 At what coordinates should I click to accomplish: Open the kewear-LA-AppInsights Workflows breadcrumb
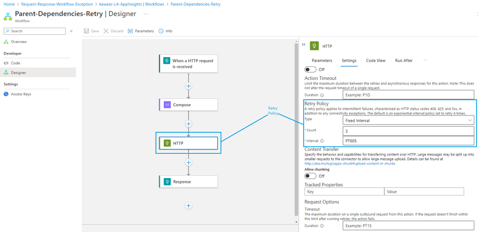click(132, 4)
